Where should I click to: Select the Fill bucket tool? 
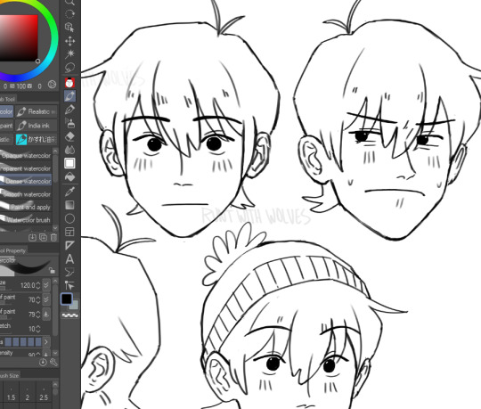[x=70, y=177]
